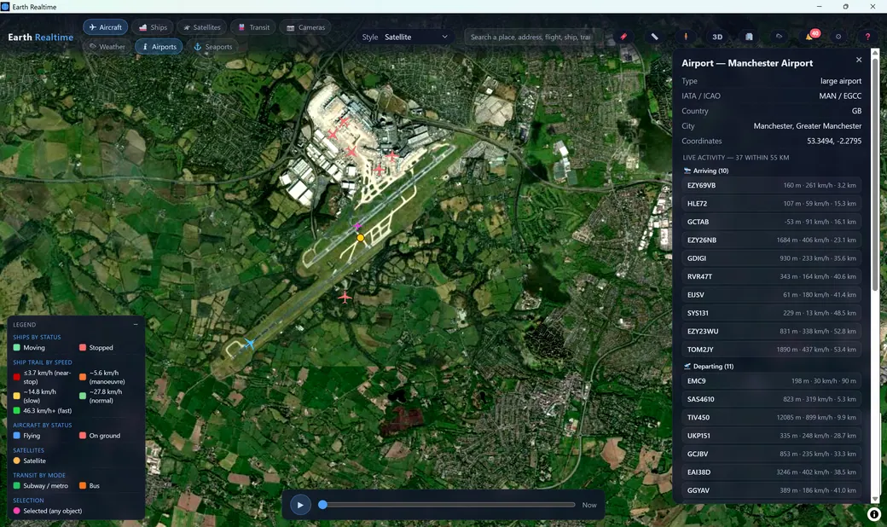Toggle the Airports layer off
This screenshot has width=887, height=527.
[159, 46]
